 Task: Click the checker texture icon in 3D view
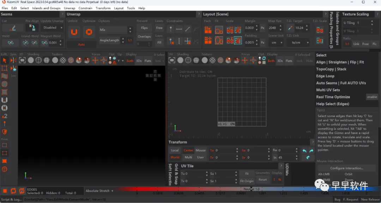(x=63, y=60)
